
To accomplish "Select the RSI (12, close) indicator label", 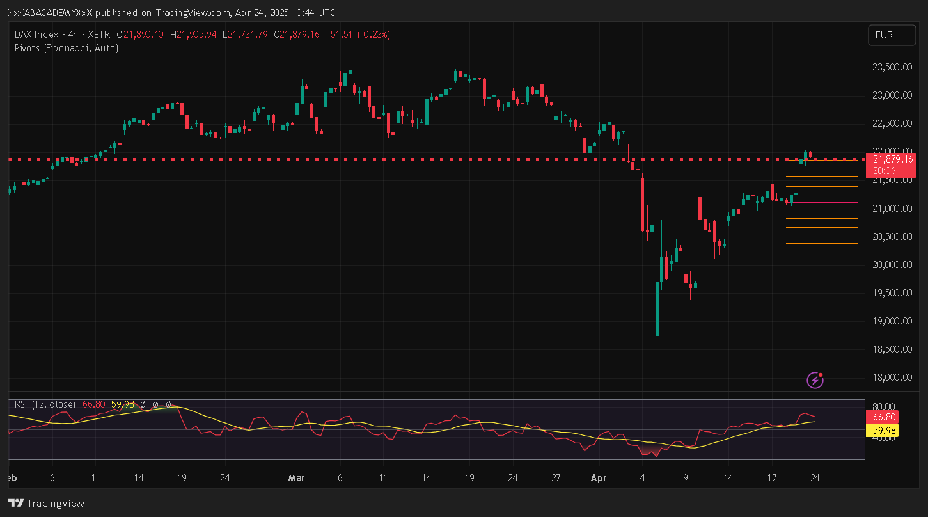I will (45, 404).
